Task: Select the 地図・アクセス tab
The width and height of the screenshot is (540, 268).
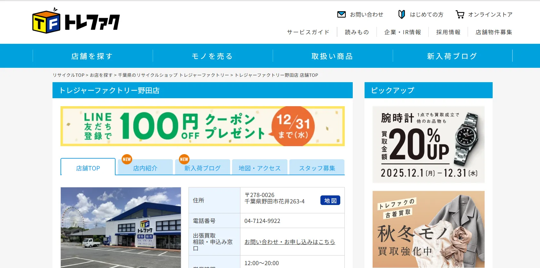Action: point(260,168)
